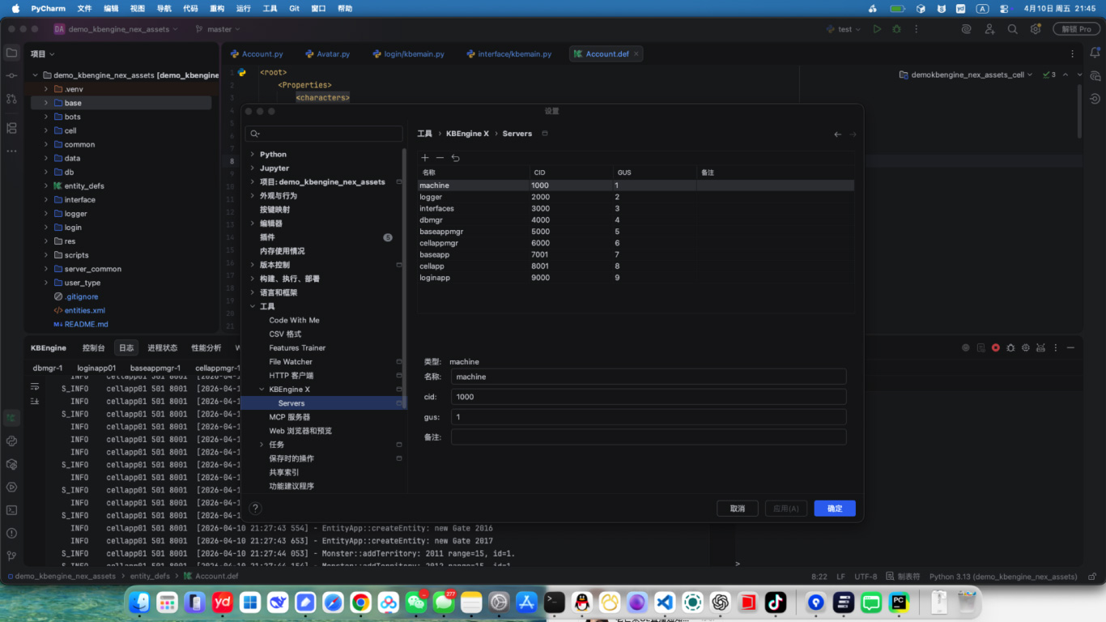
Task: Add a new server with the plus icon
Action: pyautogui.click(x=424, y=157)
